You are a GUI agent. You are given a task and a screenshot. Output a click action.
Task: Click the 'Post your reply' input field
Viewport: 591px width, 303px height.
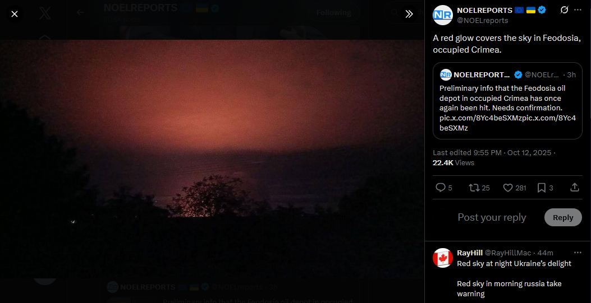coord(492,217)
